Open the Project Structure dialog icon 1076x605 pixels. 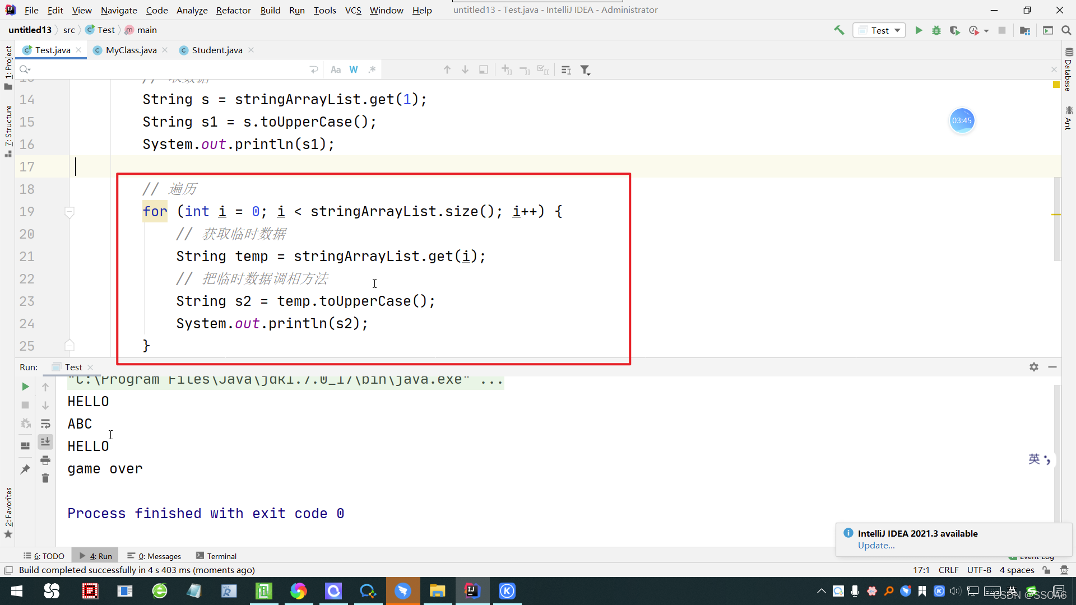[1025, 30]
